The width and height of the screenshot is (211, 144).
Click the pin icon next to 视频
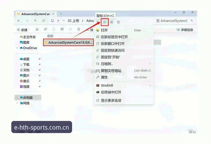[x=39, y=86]
